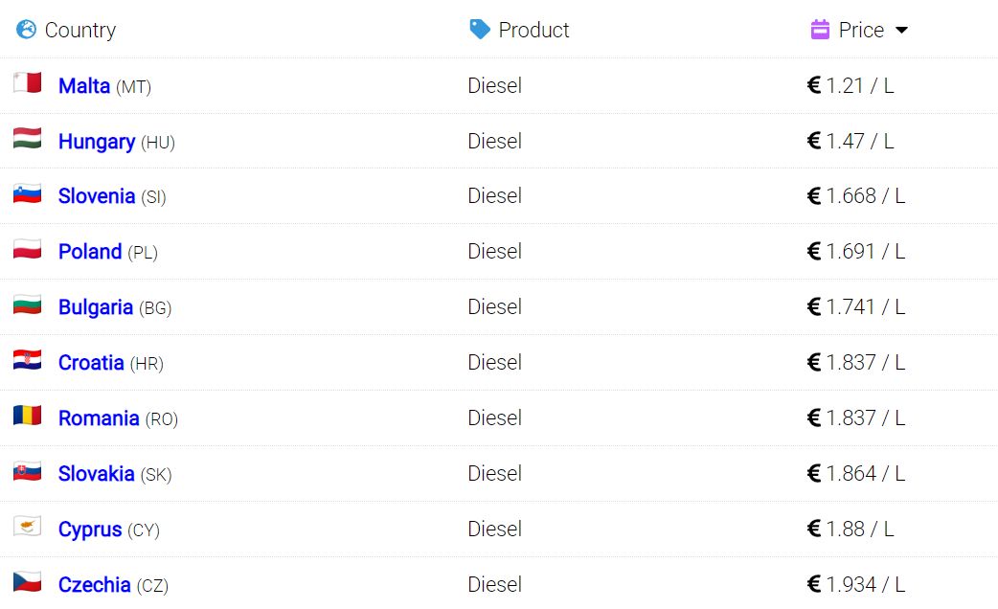
Task: Click the Slovenia flag icon
Action: coord(28,193)
